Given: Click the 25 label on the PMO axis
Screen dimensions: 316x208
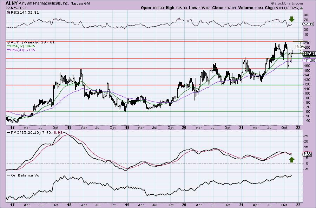Looking at the screenshot, I should tap(306, 136).
